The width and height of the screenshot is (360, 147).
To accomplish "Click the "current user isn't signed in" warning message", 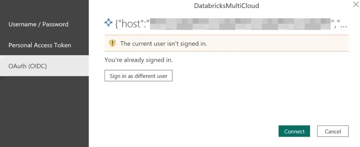I will (164, 44).
